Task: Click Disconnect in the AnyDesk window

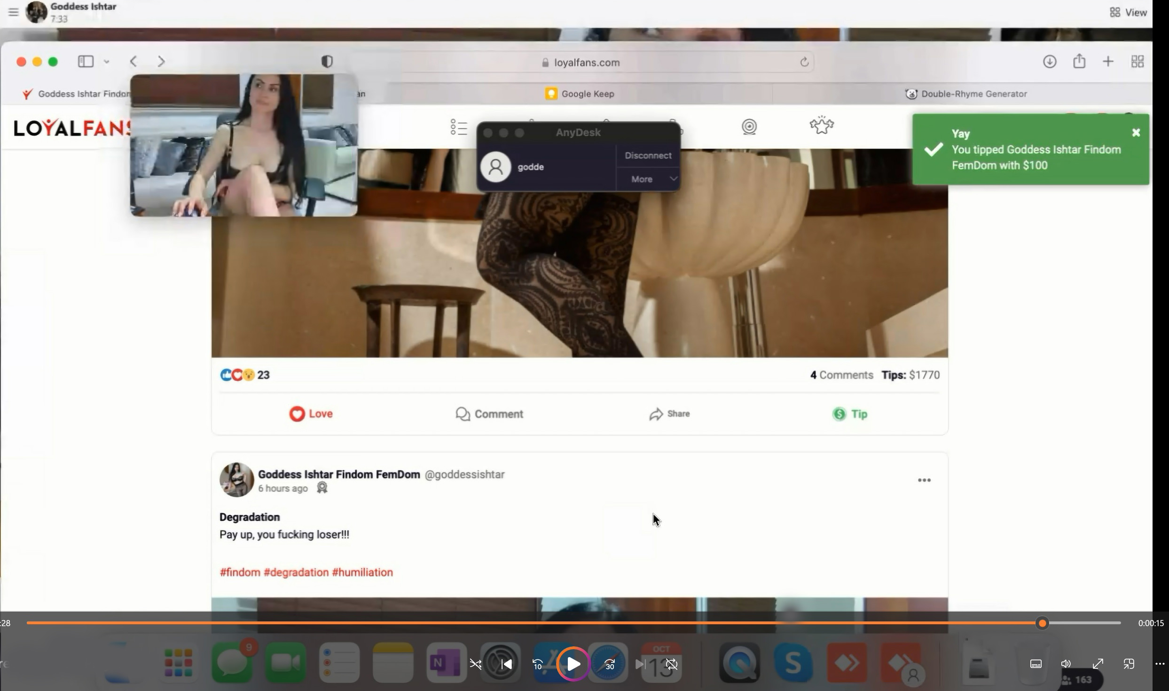Action: click(648, 156)
